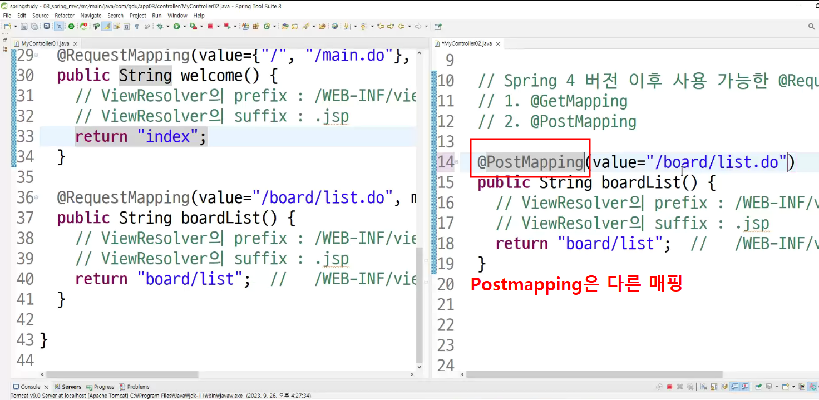
Task: Collapse the boardList method at line 36
Action: (x=36, y=197)
